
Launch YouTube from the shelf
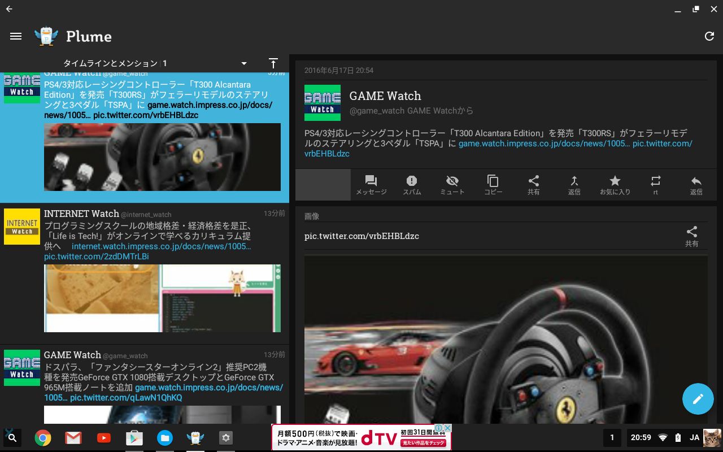pos(104,437)
